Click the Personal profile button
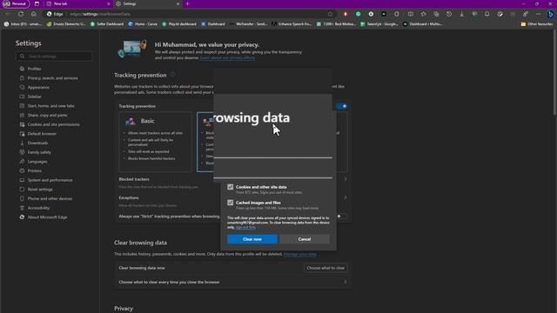The width and height of the screenshot is (557, 313). [x=16, y=3]
